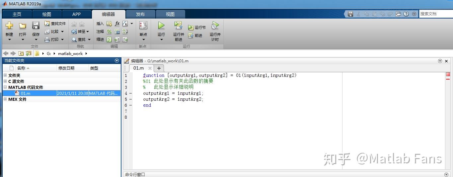Click the undo icon in quick-access toolbar
Screen dimensions: 453x177
[382, 14]
